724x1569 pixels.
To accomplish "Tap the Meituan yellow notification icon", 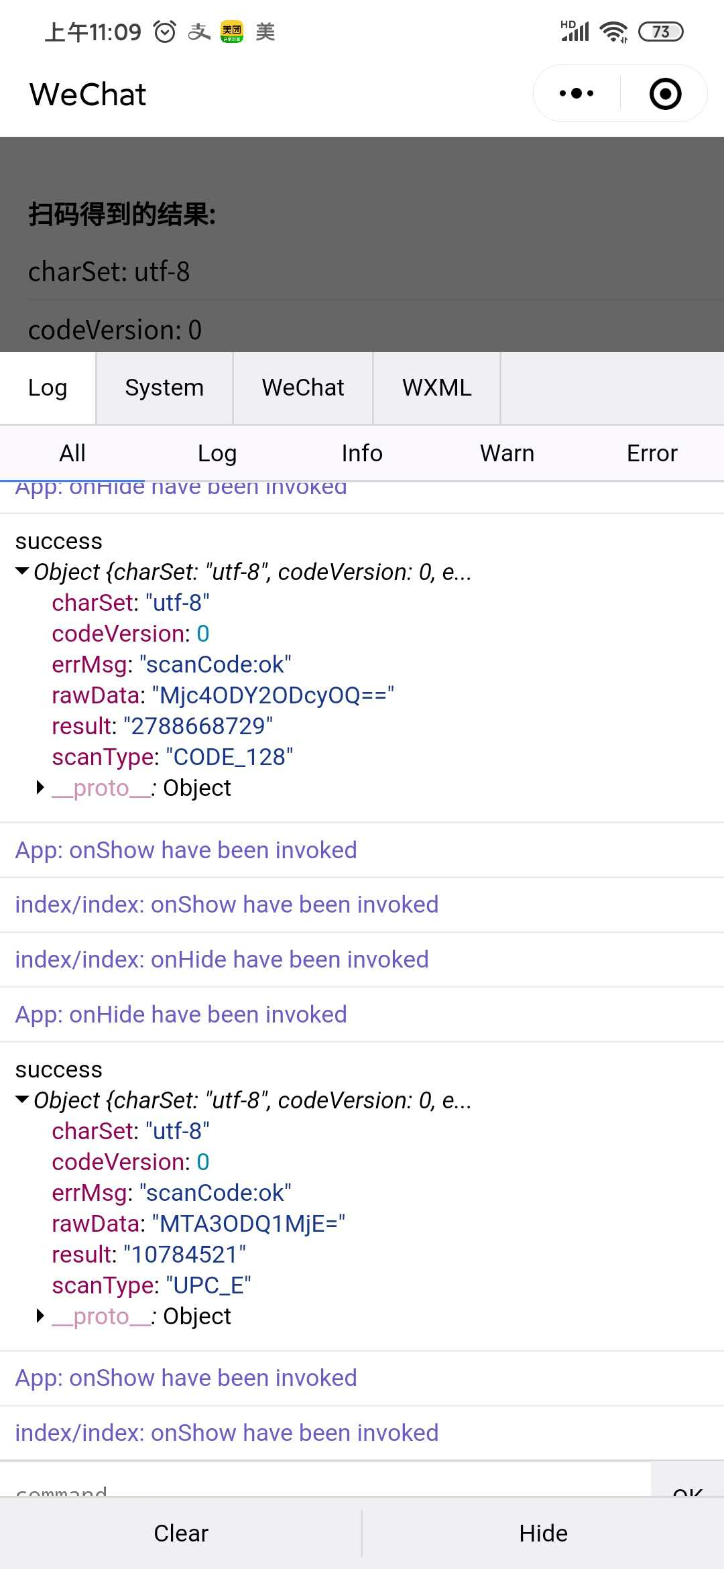I will 232,32.
